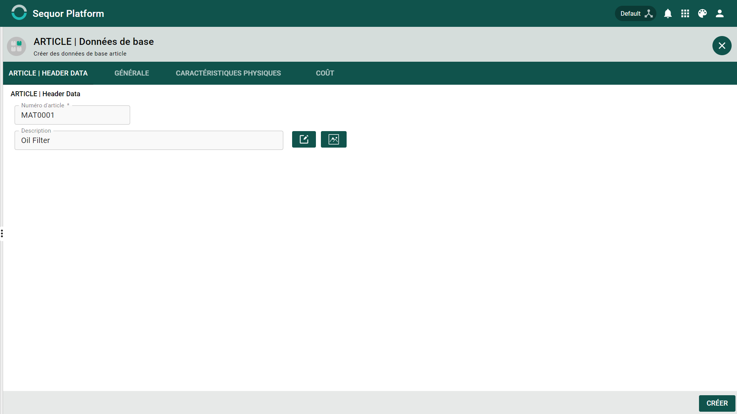The height and width of the screenshot is (414, 737).
Task: Open the user account icon
Action: [720, 13]
